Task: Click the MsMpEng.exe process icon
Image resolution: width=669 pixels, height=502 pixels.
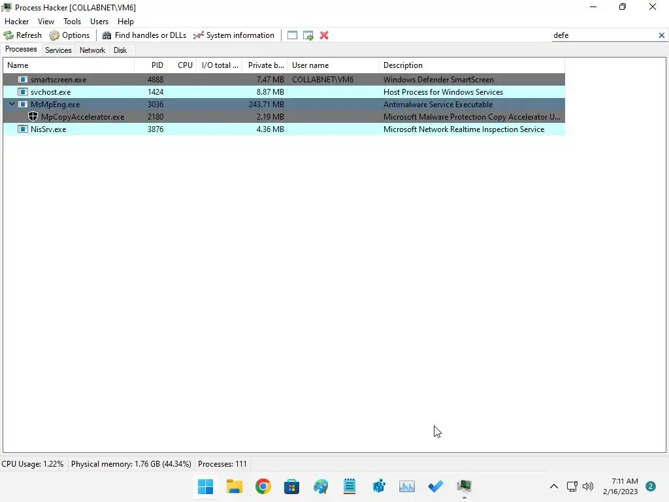Action: click(23, 104)
